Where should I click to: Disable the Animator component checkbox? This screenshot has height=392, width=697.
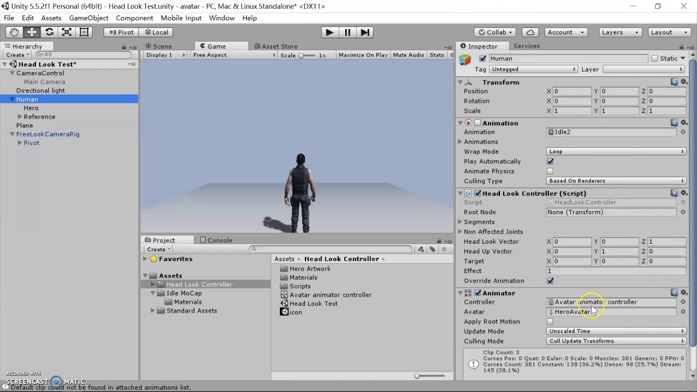pos(478,293)
